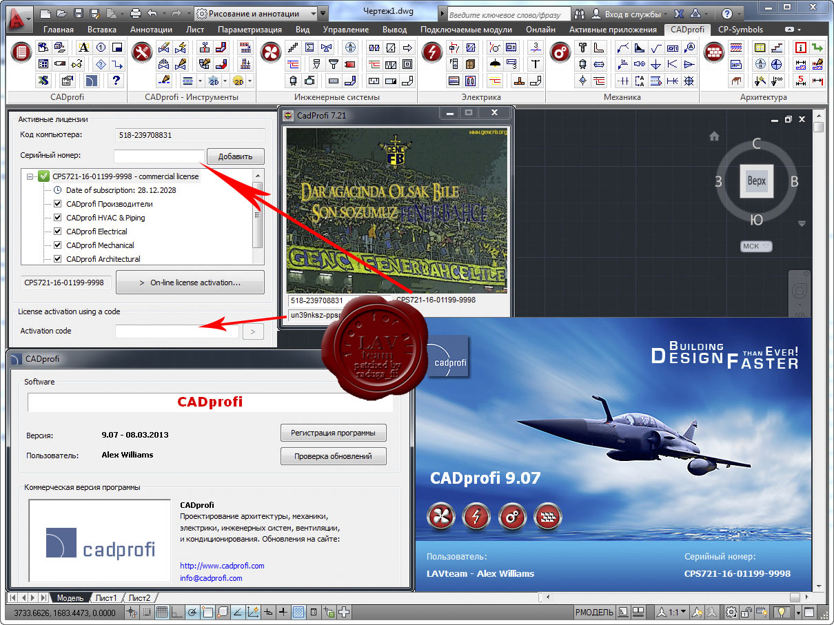The width and height of the screenshot is (834, 625).
Task: Click On-line license activation button
Action: click(190, 283)
